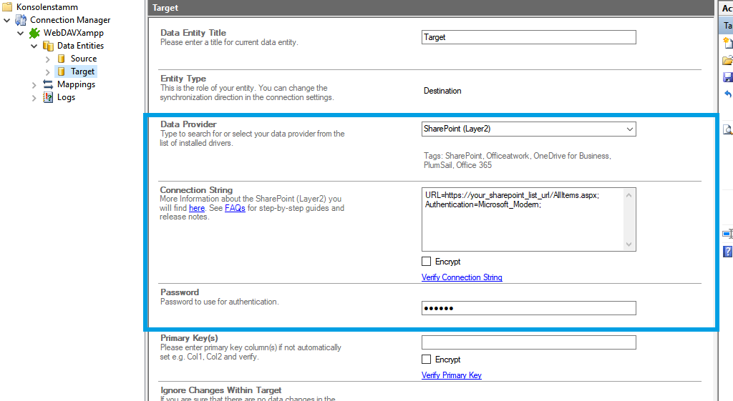Screen dimensions: 733x401
Task: Open the Data Provider dropdown
Action: pyautogui.click(x=630, y=129)
